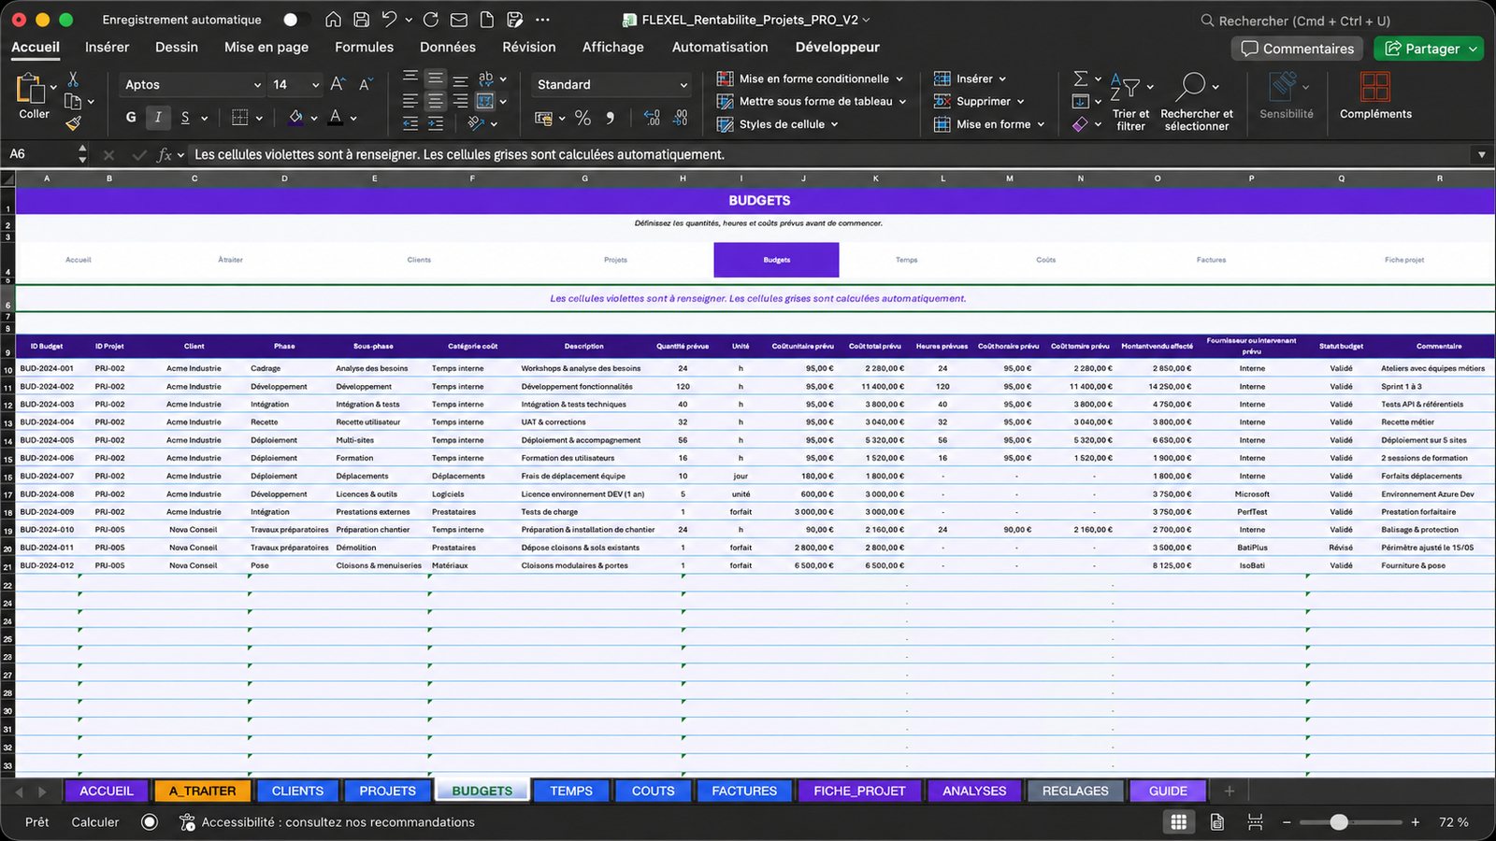Click the Redo arrow icon
The image size is (1496, 841).
tap(431, 20)
